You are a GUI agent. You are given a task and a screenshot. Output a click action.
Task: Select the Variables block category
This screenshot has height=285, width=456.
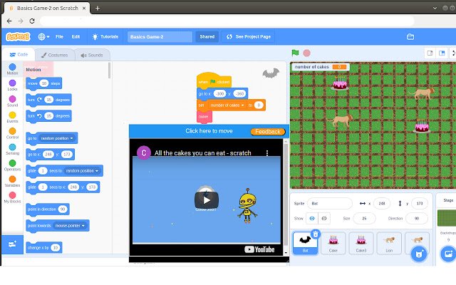pos(12,181)
